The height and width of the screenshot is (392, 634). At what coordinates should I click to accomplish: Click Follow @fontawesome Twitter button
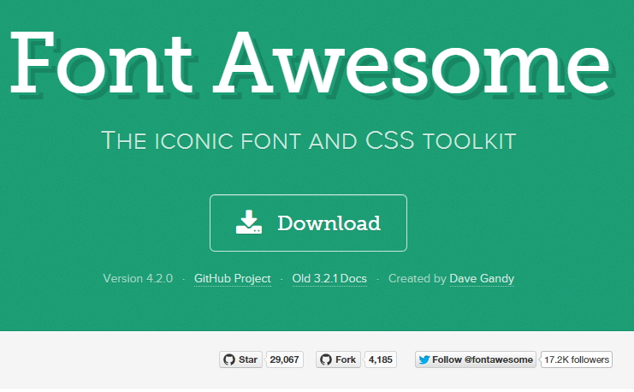click(476, 359)
